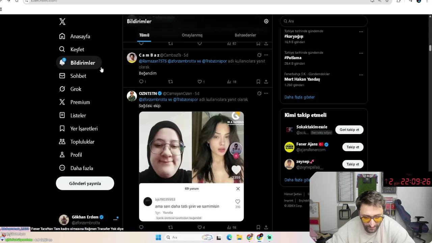Click the page vertical scrollbar thumb
The height and width of the screenshot is (243, 432).
tap(430, 48)
